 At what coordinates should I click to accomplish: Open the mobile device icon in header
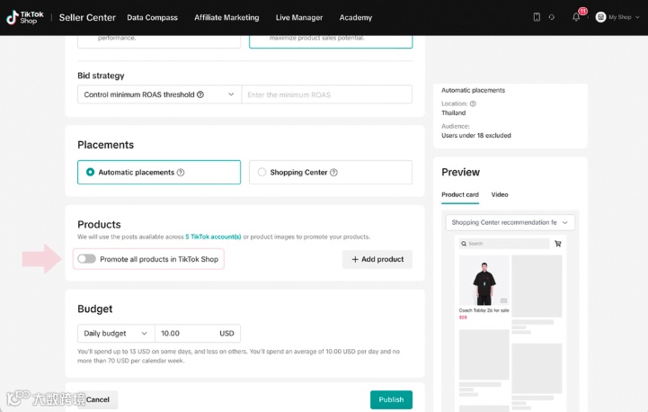(537, 17)
